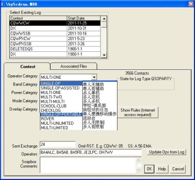The image size is (195, 180).
Task: Choose SINGLE-OP-ASSISTED in the list
Action: pyautogui.click(x=61, y=88)
